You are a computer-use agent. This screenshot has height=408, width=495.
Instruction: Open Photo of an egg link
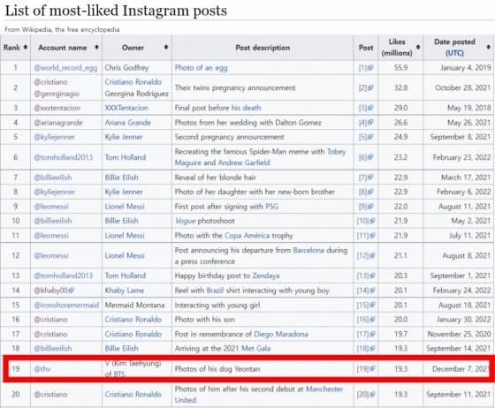click(202, 68)
